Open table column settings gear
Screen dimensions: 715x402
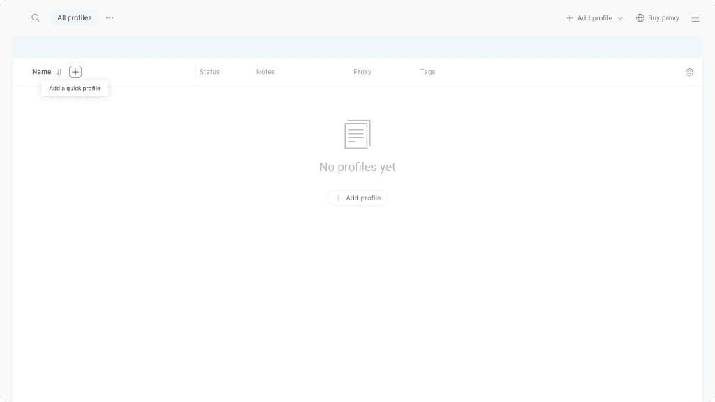689,73
